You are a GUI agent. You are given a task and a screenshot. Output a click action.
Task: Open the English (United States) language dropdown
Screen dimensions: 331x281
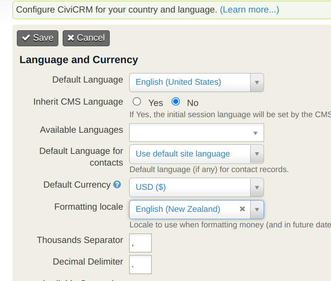[x=190, y=82]
